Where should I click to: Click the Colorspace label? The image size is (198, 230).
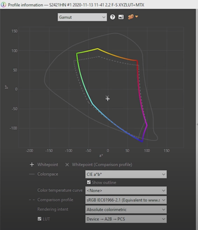tap(48, 174)
